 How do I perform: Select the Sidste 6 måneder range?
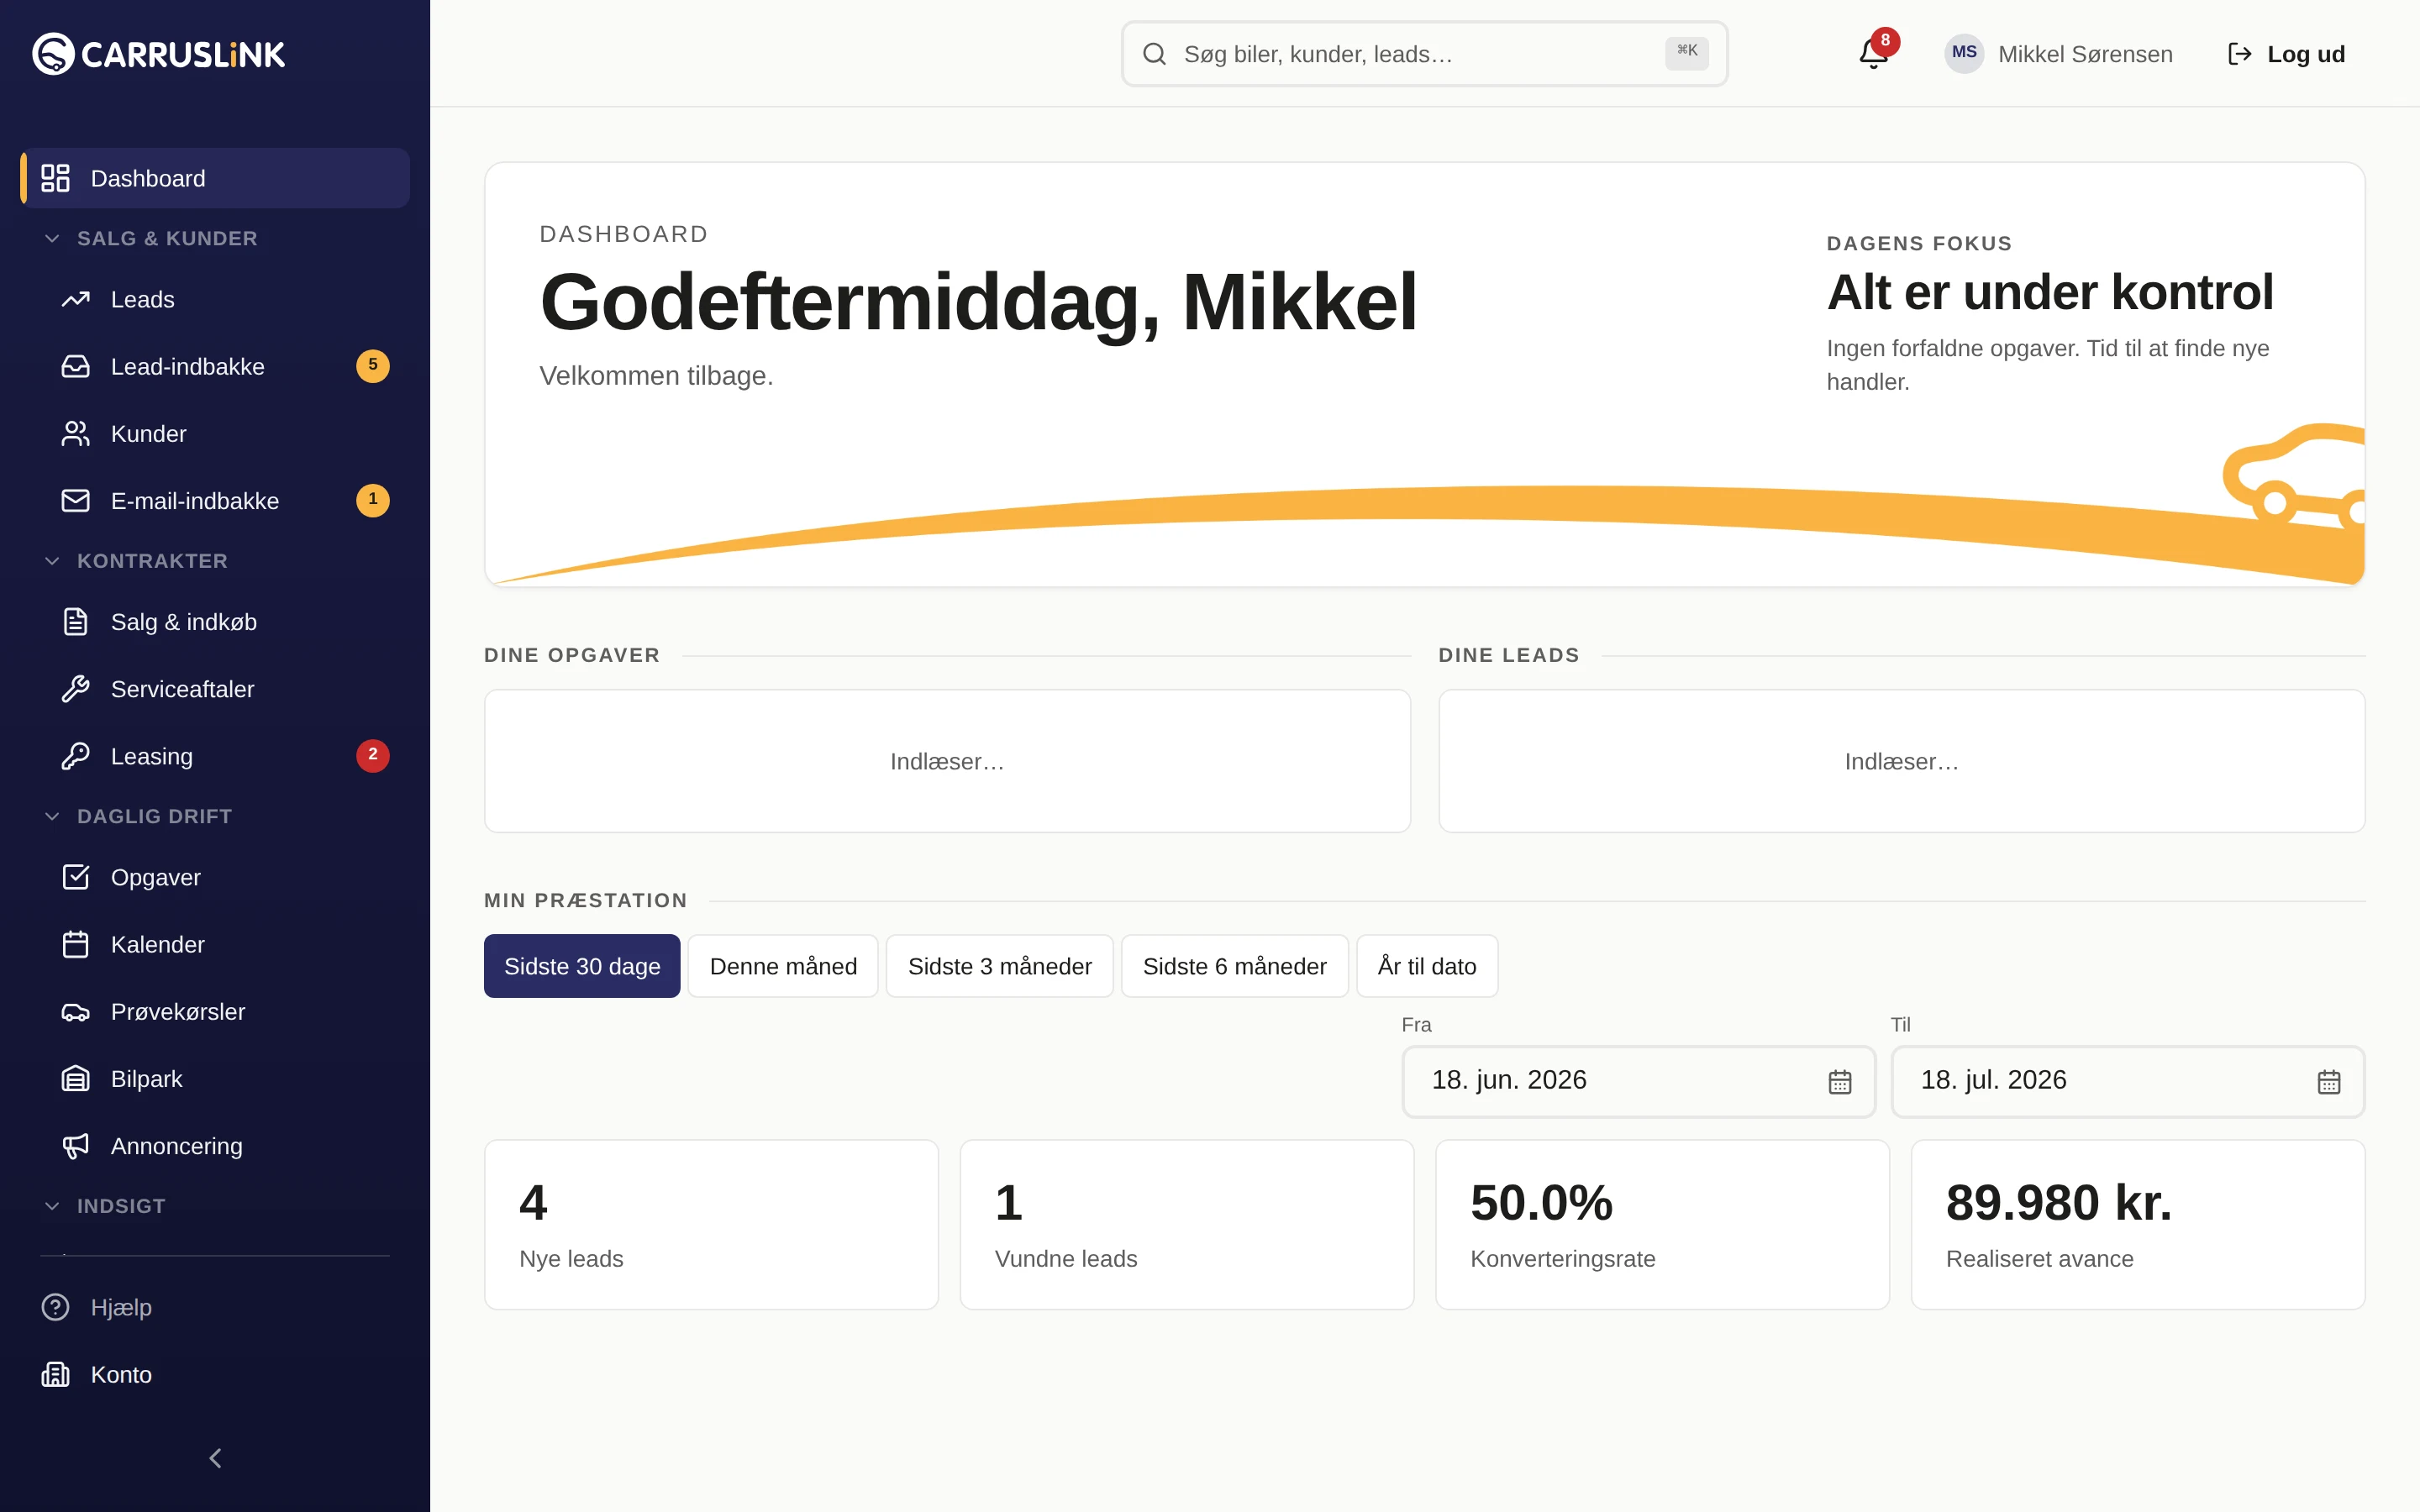(x=1234, y=965)
